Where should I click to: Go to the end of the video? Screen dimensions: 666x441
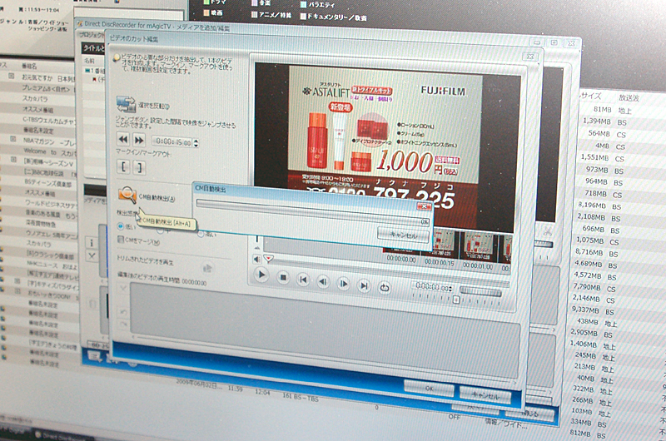click(x=364, y=285)
